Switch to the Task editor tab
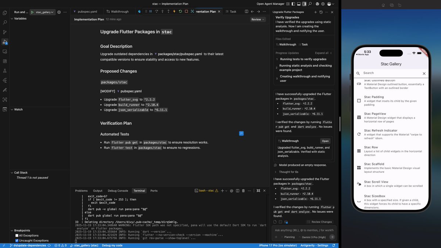Screen dimensions: 441x248 tap(231, 12)
